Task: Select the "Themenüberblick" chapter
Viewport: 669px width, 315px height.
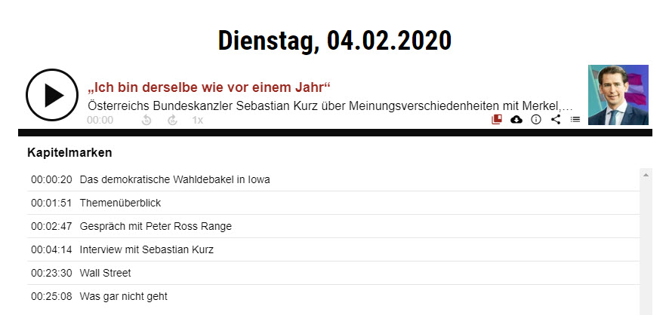Action: click(120, 203)
